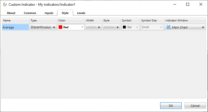Click the Width column header
Screen dimensions: 208x112
click(x=94, y=21)
